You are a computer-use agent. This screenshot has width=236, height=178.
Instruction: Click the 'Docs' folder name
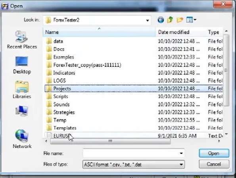tap(59, 49)
